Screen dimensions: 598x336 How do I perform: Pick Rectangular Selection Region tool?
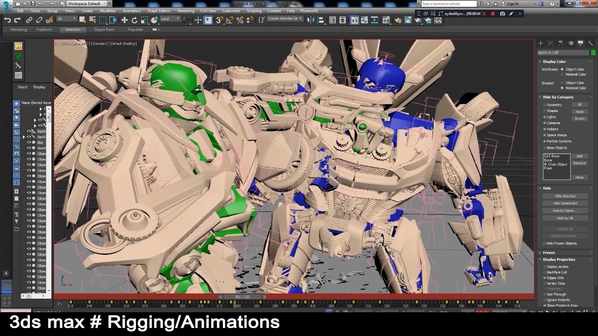(x=103, y=20)
